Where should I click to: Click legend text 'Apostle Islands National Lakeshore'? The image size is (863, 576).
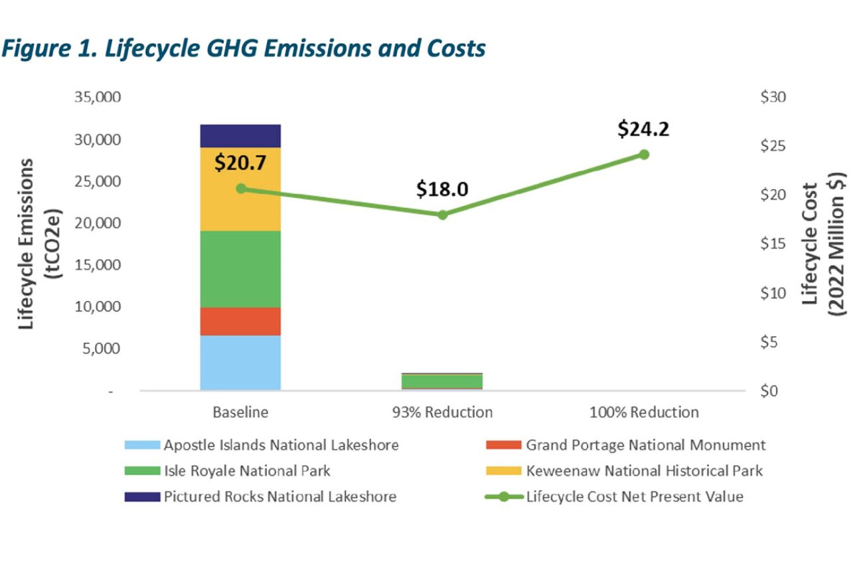(x=281, y=445)
